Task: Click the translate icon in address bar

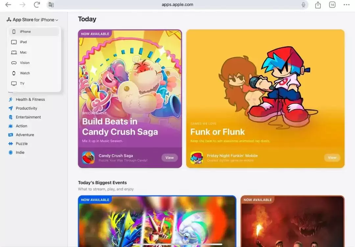Action: [x=51, y=5]
